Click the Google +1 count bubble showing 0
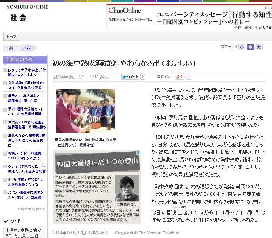The image size is (272, 238). click(x=188, y=77)
